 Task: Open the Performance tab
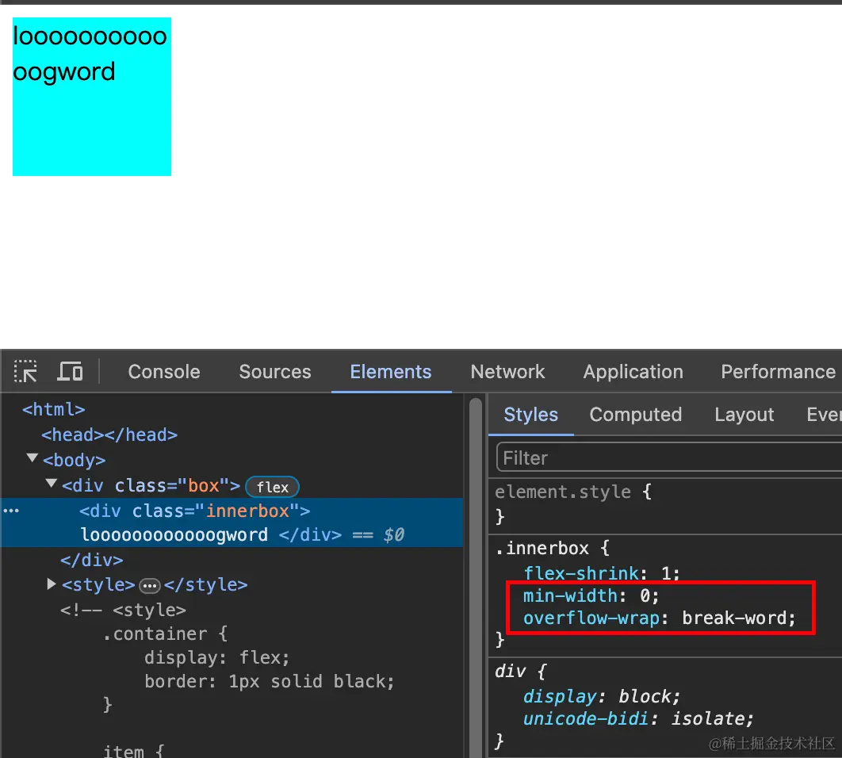(778, 372)
